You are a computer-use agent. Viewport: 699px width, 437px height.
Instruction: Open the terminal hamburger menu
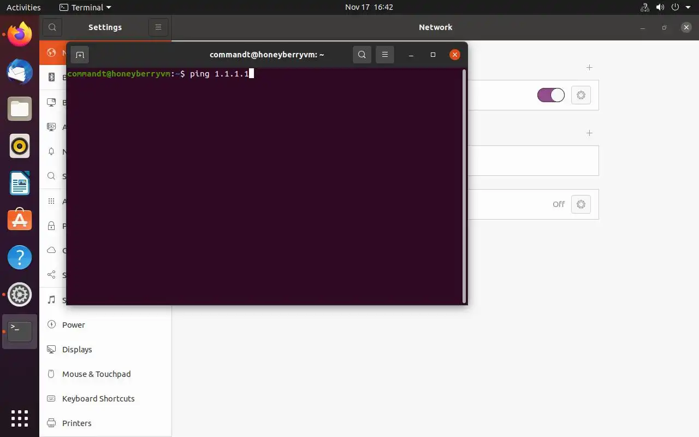click(x=384, y=55)
